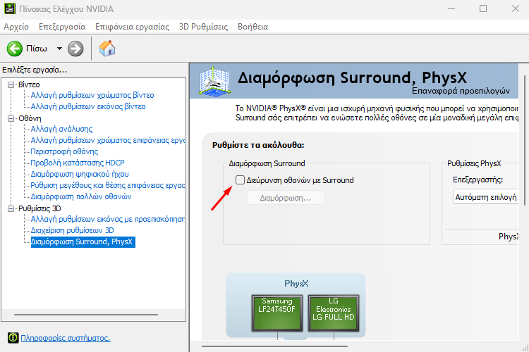529x352 pixels.
Task: Click the main panel horizontal scrollbar
Action: coord(274,346)
